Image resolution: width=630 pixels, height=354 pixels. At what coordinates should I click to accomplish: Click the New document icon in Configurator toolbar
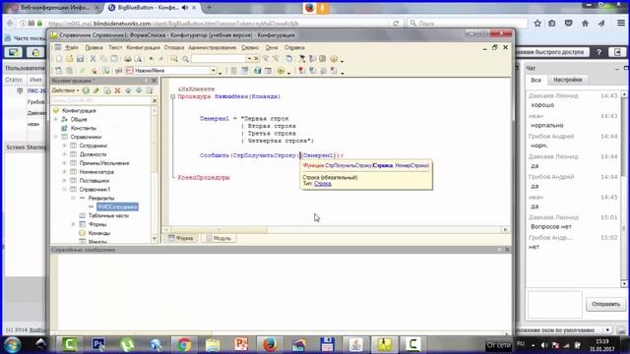pyautogui.click(x=59, y=59)
